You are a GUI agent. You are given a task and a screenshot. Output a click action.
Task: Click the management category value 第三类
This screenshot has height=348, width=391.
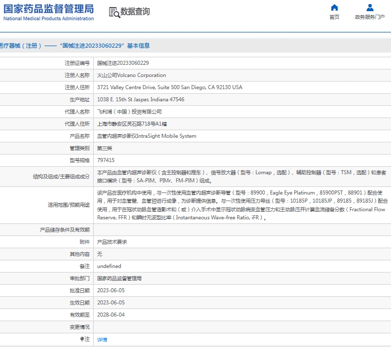104,148
